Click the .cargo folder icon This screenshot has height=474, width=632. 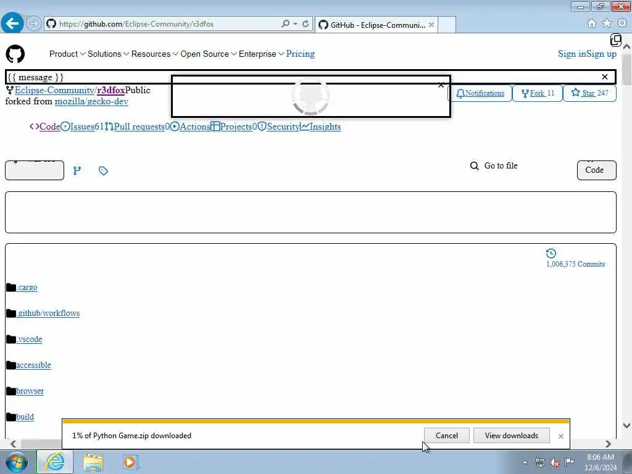click(11, 288)
